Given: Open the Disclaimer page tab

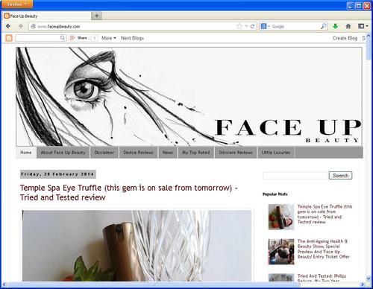Looking at the screenshot, I should [104, 153].
